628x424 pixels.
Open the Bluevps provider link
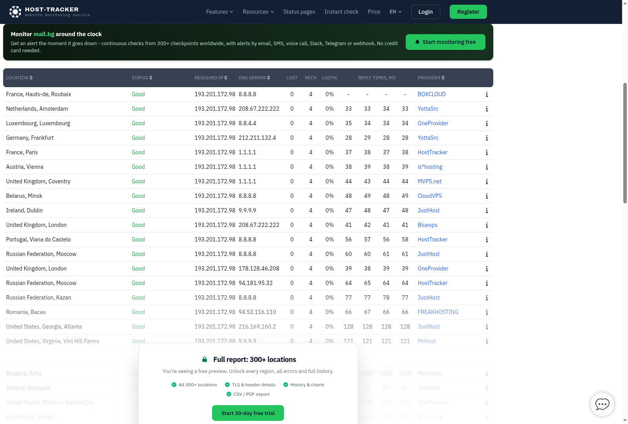[427, 225]
